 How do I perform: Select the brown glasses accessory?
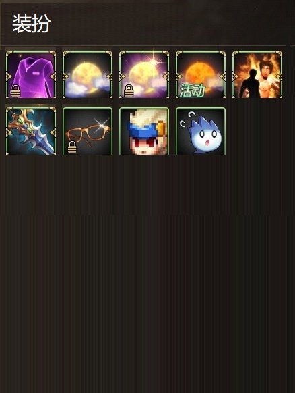click(x=88, y=131)
